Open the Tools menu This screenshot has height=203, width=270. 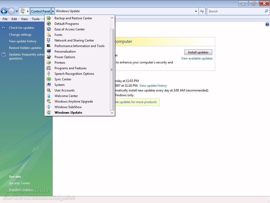click(36, 19)
